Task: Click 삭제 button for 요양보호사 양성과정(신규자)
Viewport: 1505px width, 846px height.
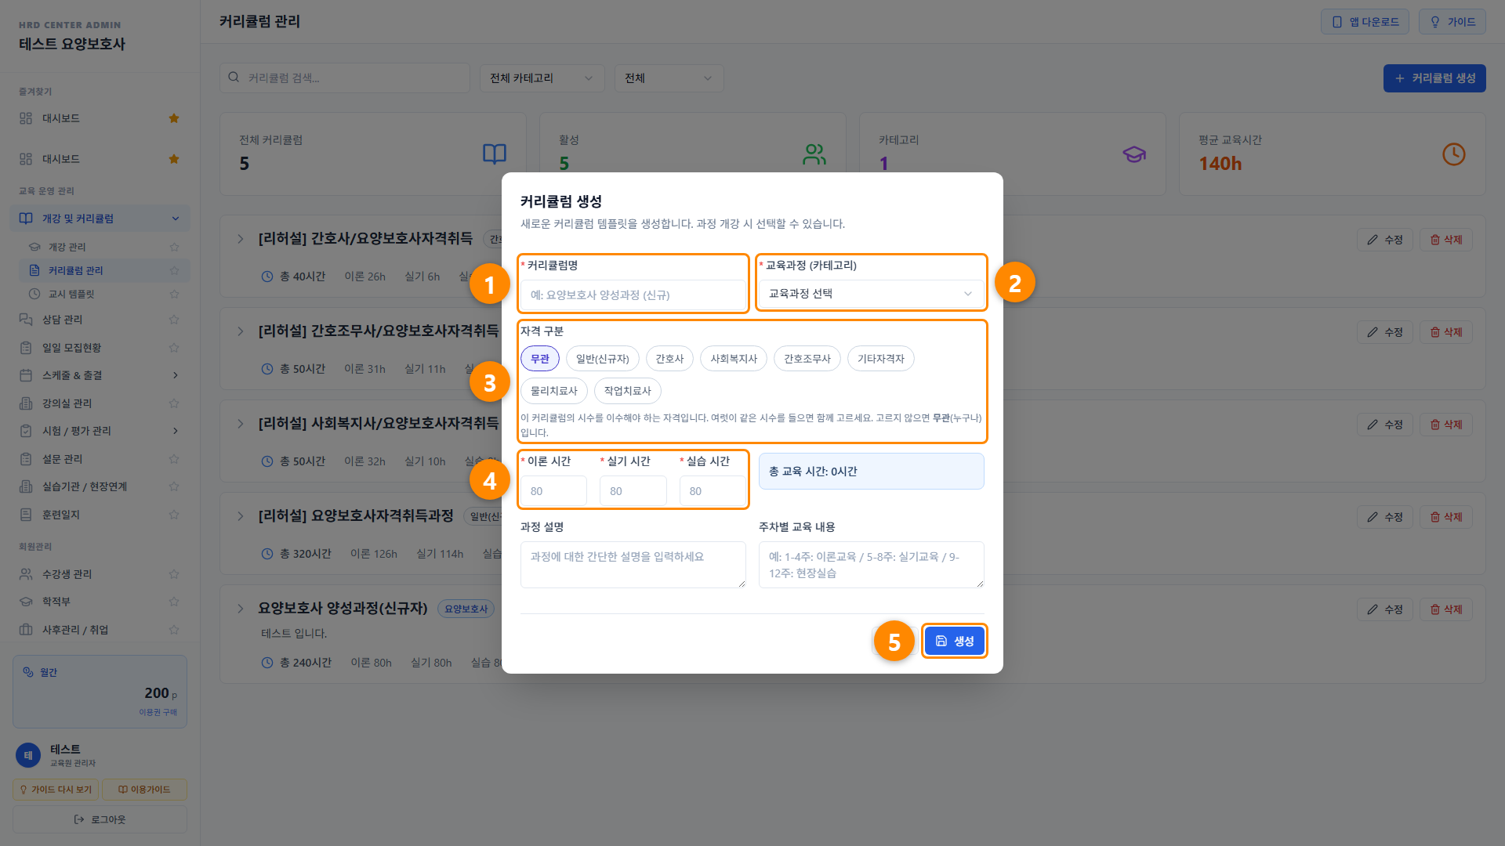Action: 1446,609
